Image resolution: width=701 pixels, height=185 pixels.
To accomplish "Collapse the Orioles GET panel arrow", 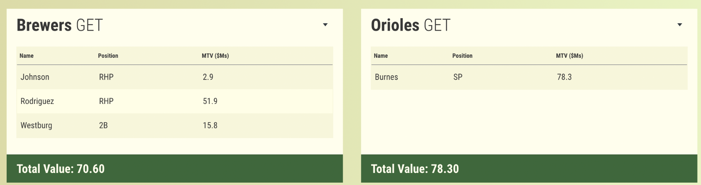I will coord(680,25).
